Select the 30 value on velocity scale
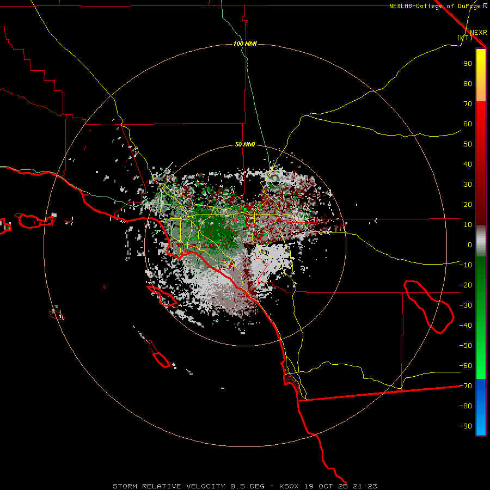Image resolution: width=490 pixels, height=490 pixels. (468, 185)
